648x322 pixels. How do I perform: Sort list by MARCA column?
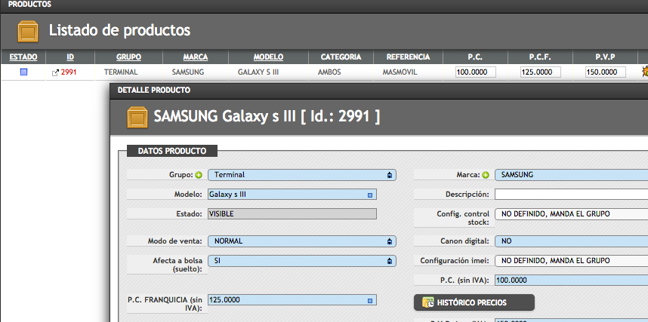click(x=196, y=57)
